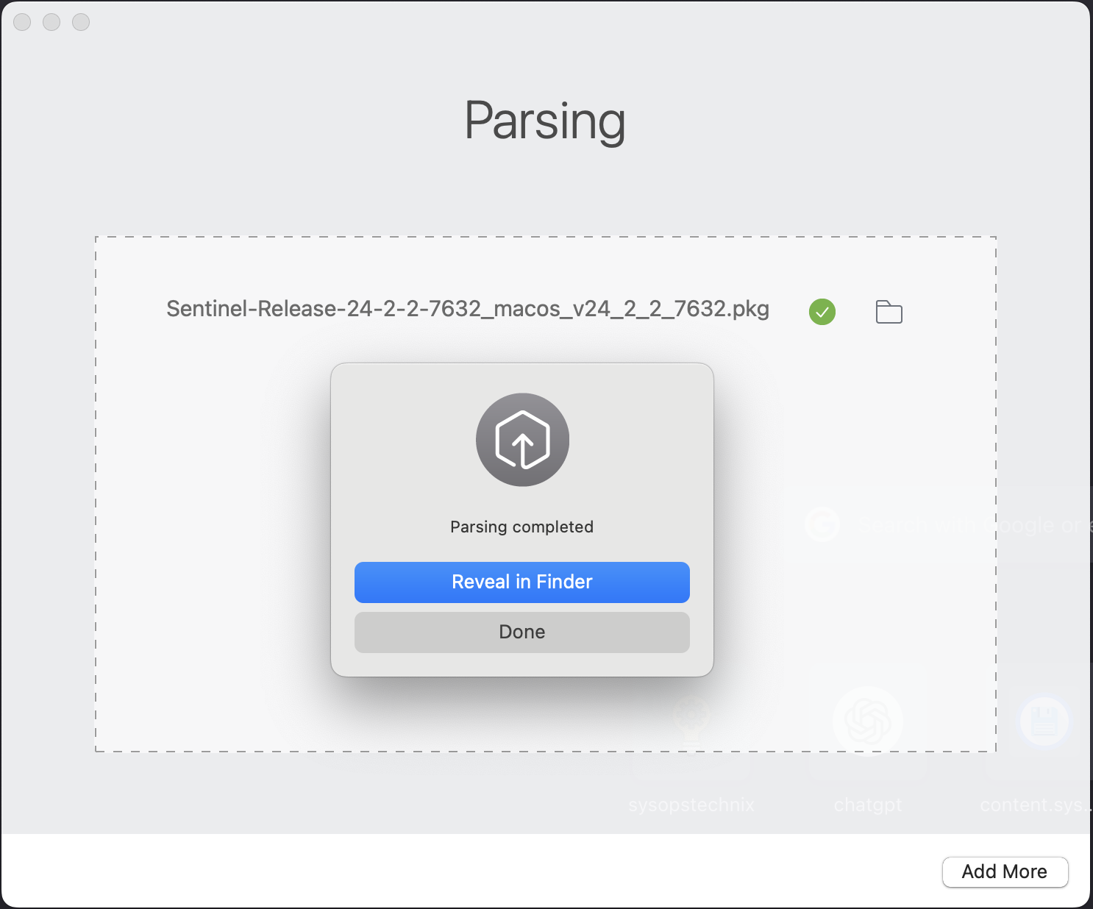Viewport: 1093px width, 909px height.
Task: Minimize the Parsing window
Action: click(x=51, y=22)
